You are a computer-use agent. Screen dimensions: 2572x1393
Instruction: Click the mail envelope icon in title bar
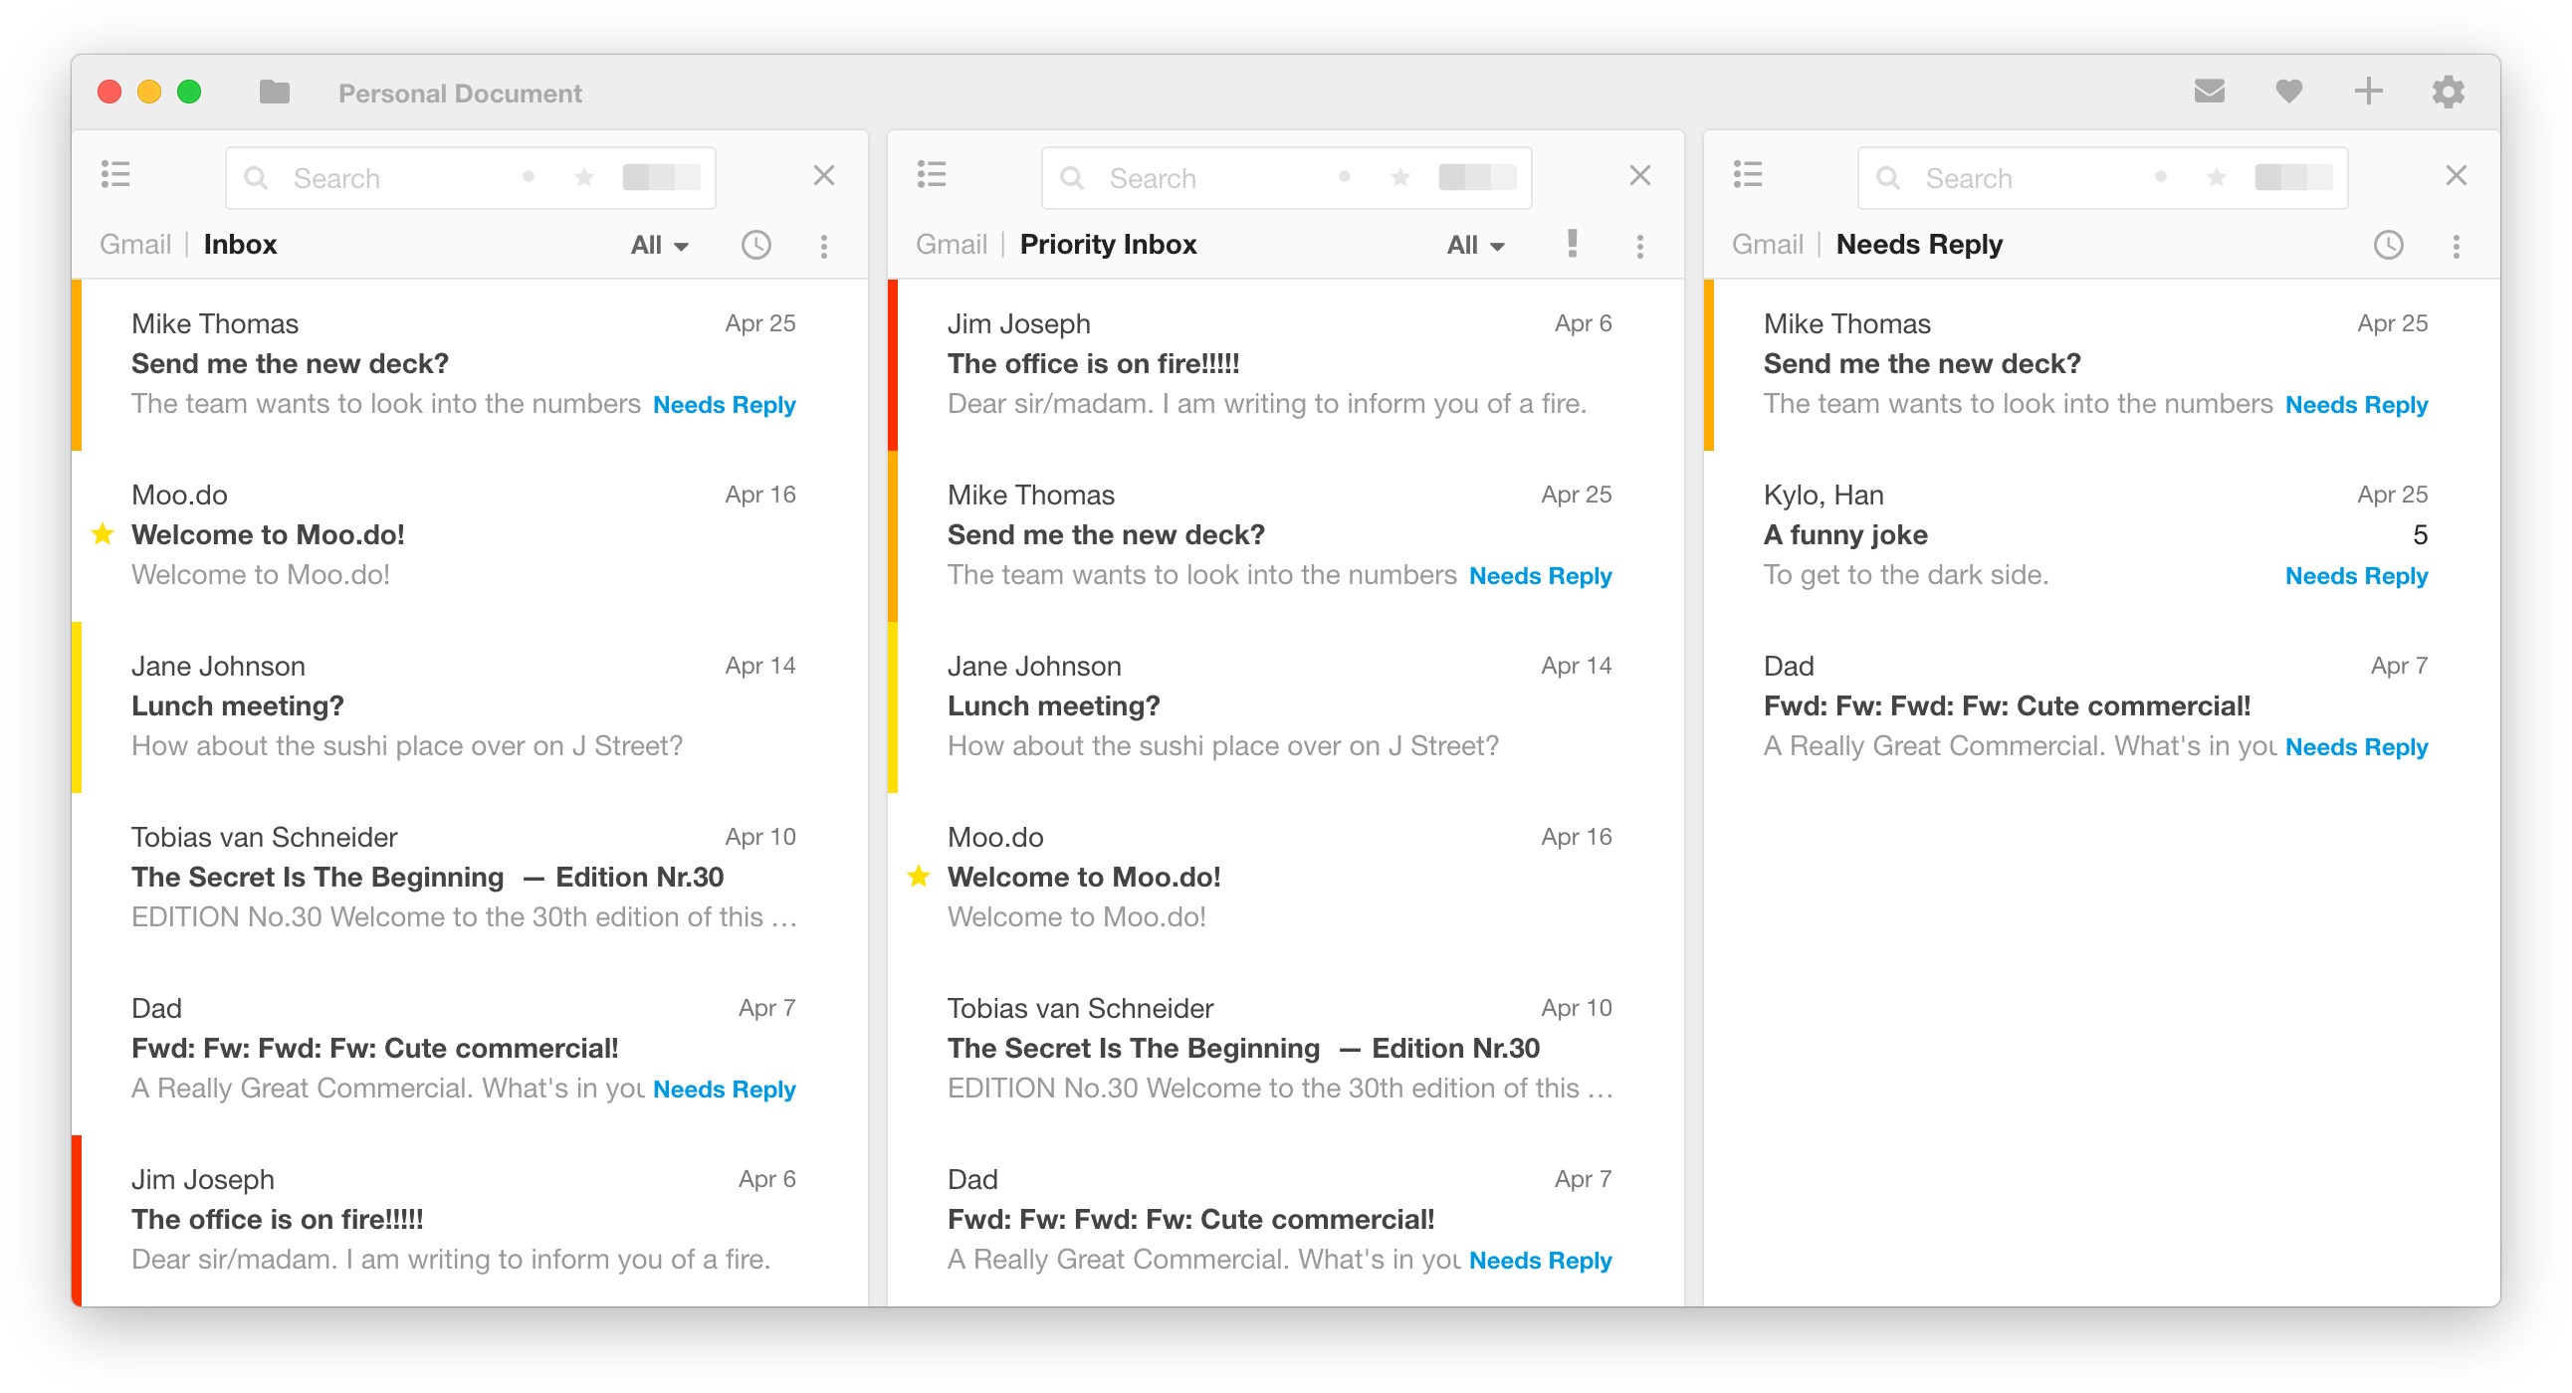coord(2209,92)
